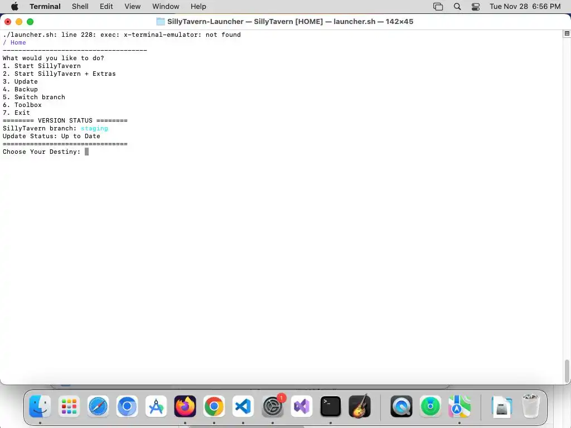Click the purple '/ Home' breadcrumb text
The image size is (571, 428).
coord(14,42)
